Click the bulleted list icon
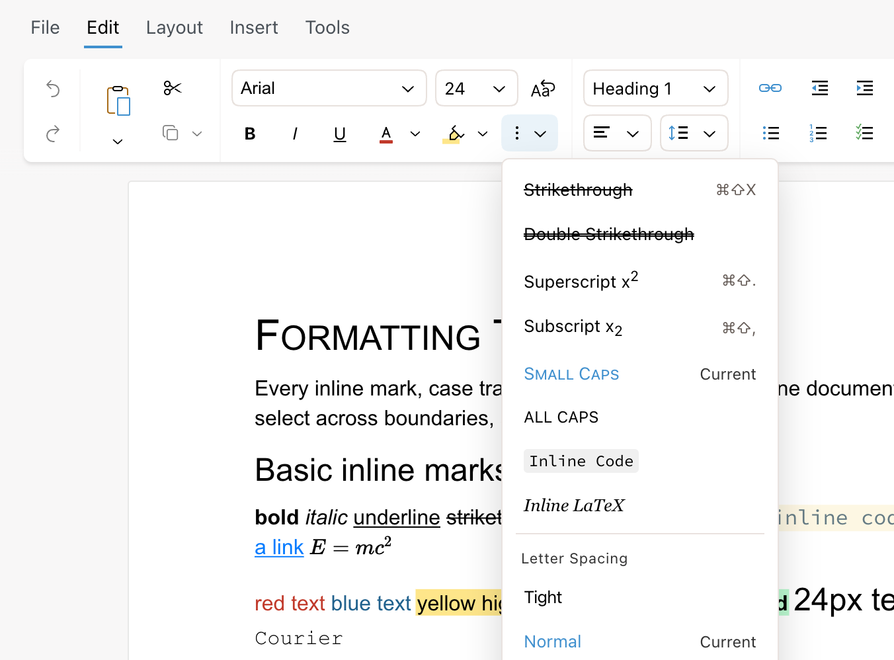 point(771,133)
